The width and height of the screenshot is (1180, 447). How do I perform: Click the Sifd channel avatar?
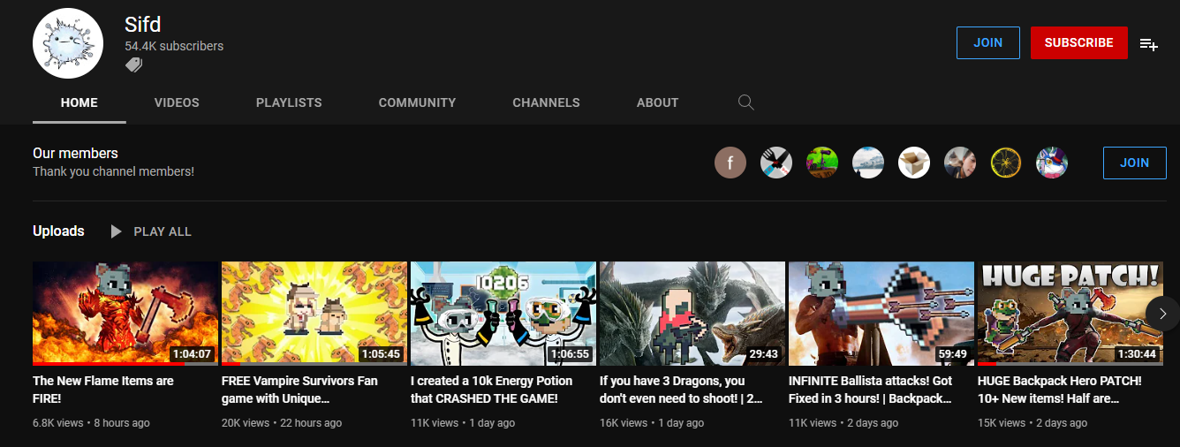point(68,43)
